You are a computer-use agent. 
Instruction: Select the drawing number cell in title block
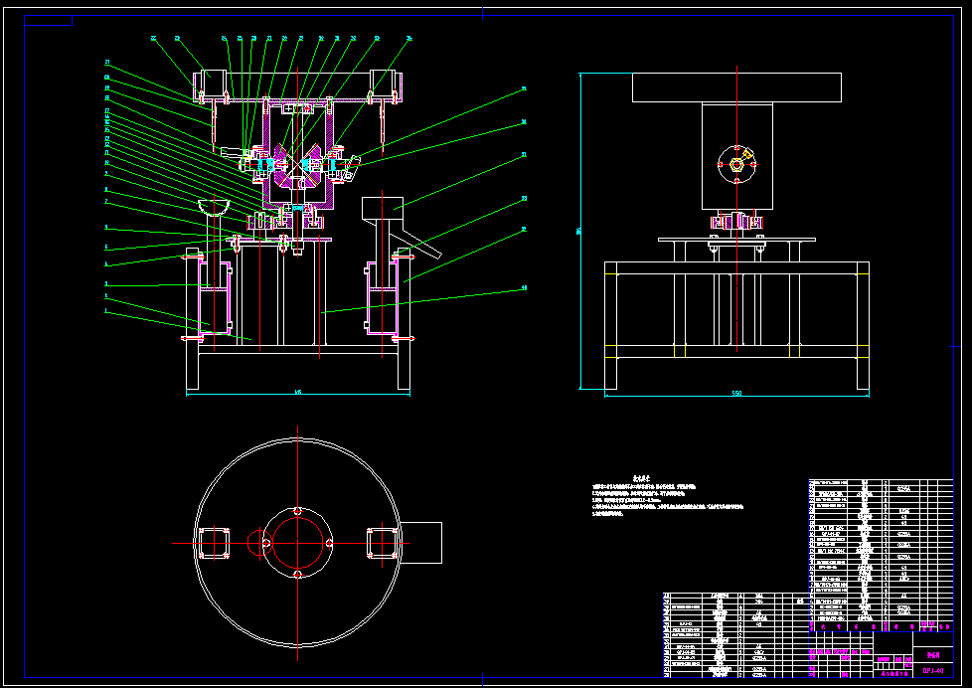933,671
